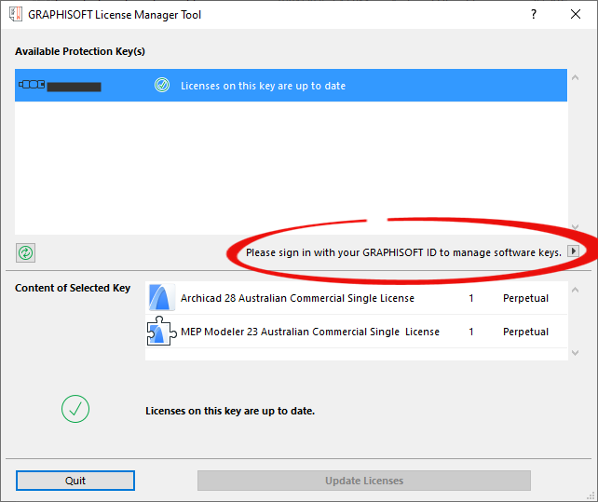This screenshot has height=502, width=598.
Task: Click quantity 1 in Archicad 28 row
Action: coord(471,298)
